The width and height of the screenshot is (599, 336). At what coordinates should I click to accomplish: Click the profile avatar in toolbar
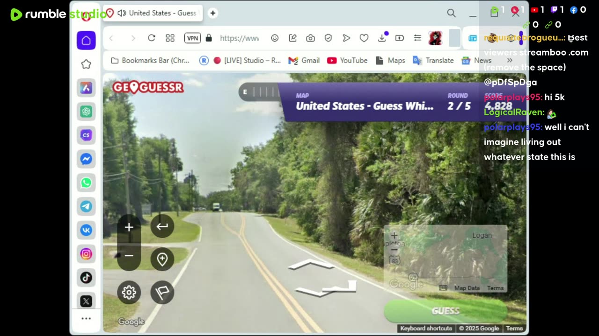pos(436,38)
